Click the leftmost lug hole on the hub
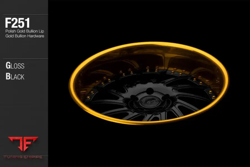 coord(135,97)
